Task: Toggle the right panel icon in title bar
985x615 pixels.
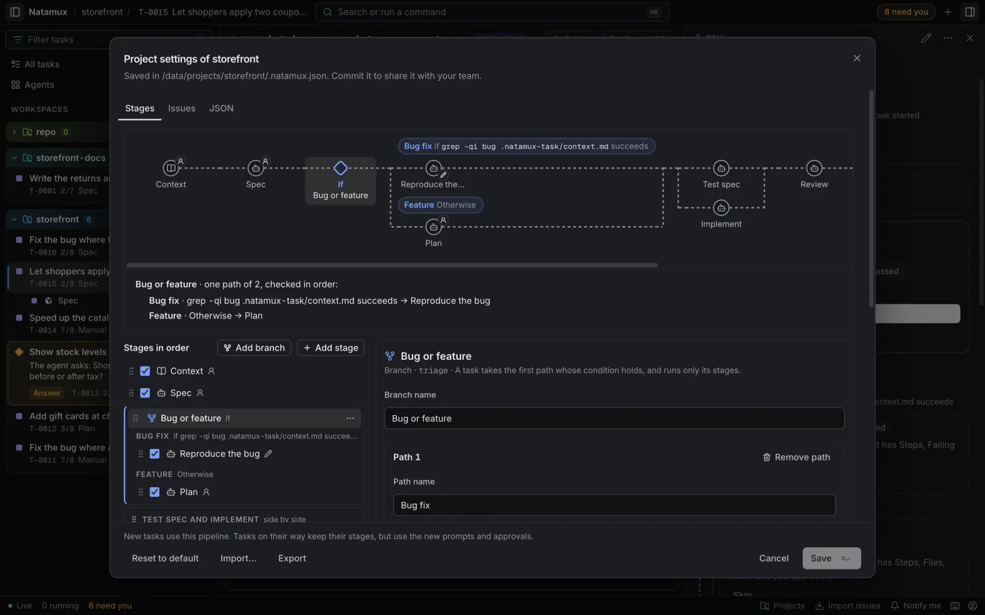Action: point(970,12)
